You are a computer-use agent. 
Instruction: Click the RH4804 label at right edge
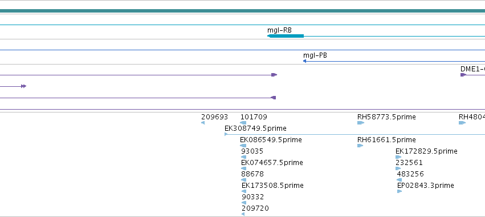pos(472,117)
